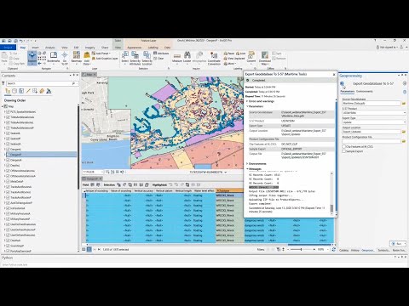Viewport: 409px width, 306px height.
Task: Open the Coordinate Conversion tool
Action: click(x=214, y=58)
